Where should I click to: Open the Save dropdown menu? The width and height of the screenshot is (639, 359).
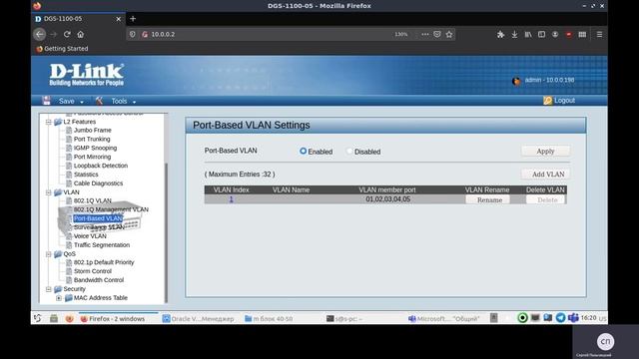[x=71, y=101]
